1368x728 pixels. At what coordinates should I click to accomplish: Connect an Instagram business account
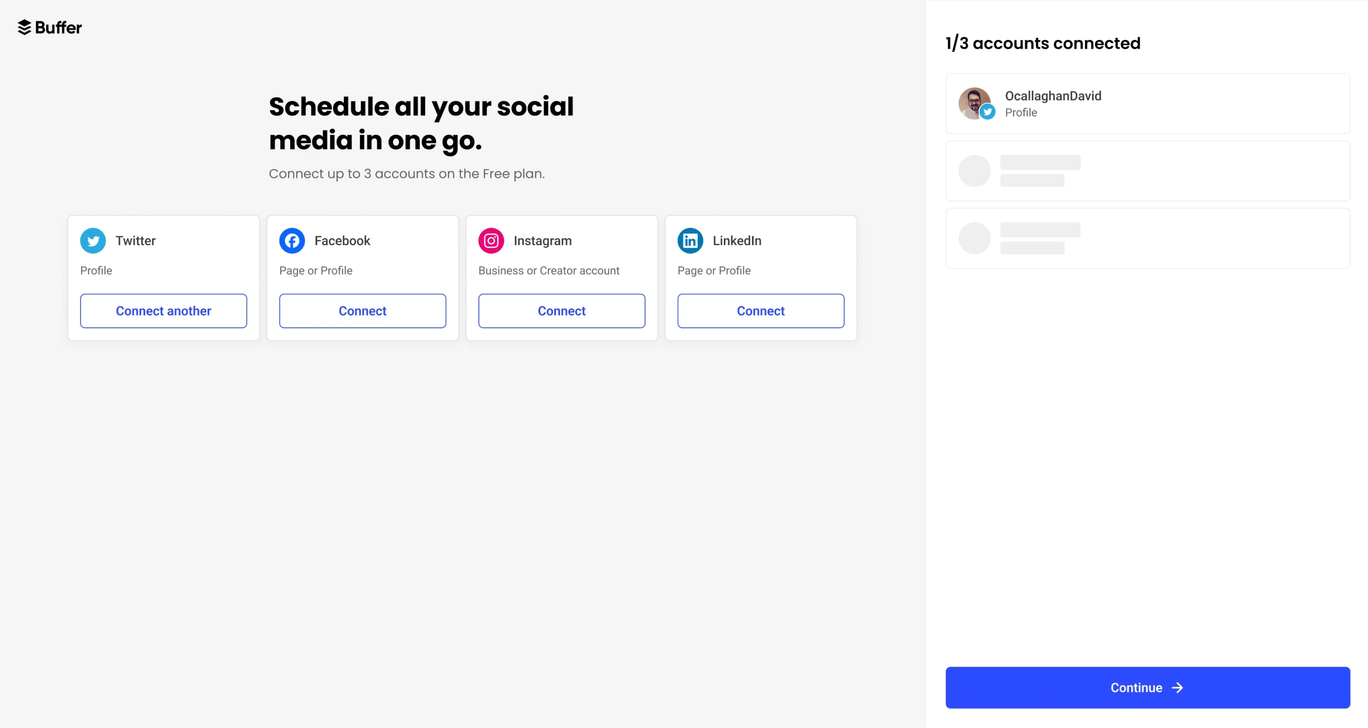click(x=562, y=311)
